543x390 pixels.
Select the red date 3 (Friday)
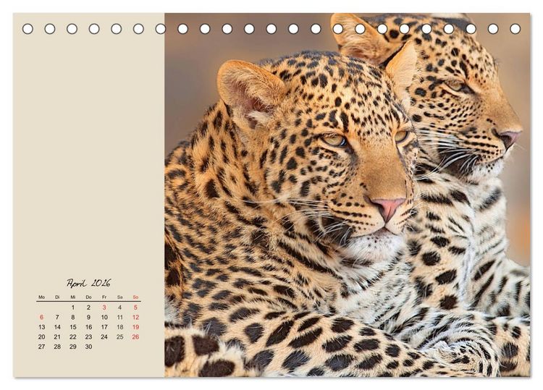point(104,308)
